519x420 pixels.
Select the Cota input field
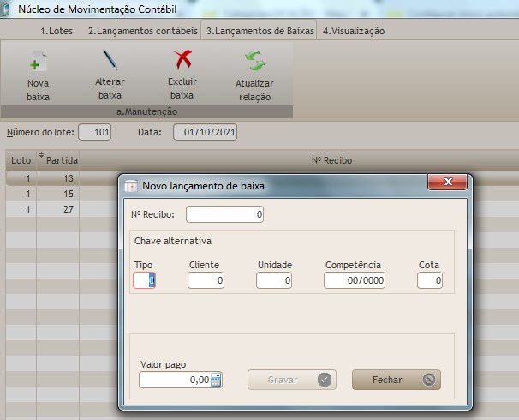click(430, 280)
